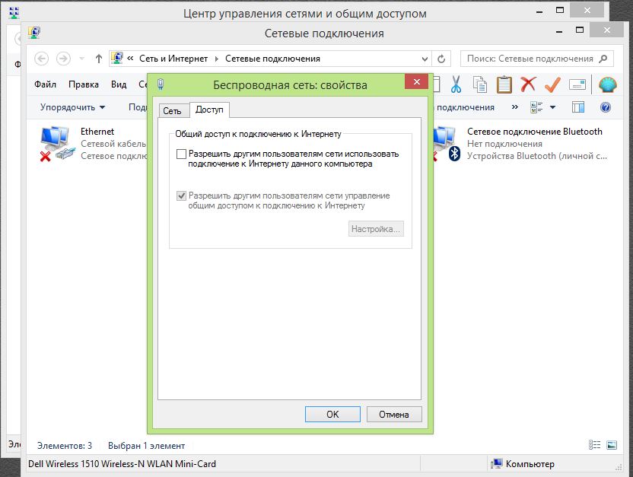The height and width of the screenshot is (477, 633).
Task: Enable sharing Internet connection with other users
Action: click(181, 154)
